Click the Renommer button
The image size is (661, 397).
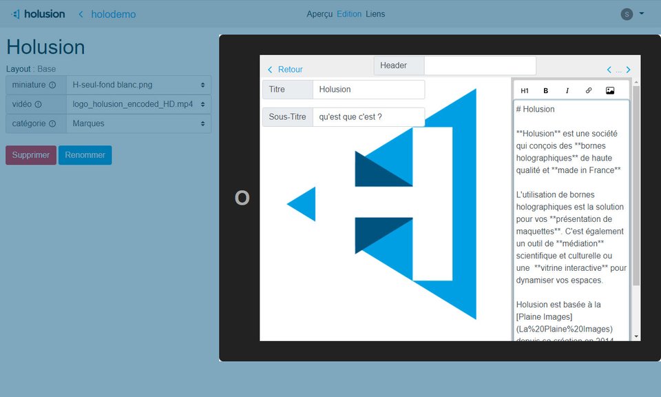(x=85, y=155)
